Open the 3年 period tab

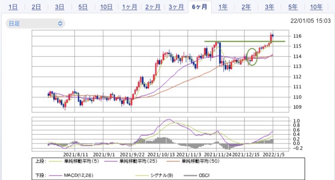click(x=269, y=7)
